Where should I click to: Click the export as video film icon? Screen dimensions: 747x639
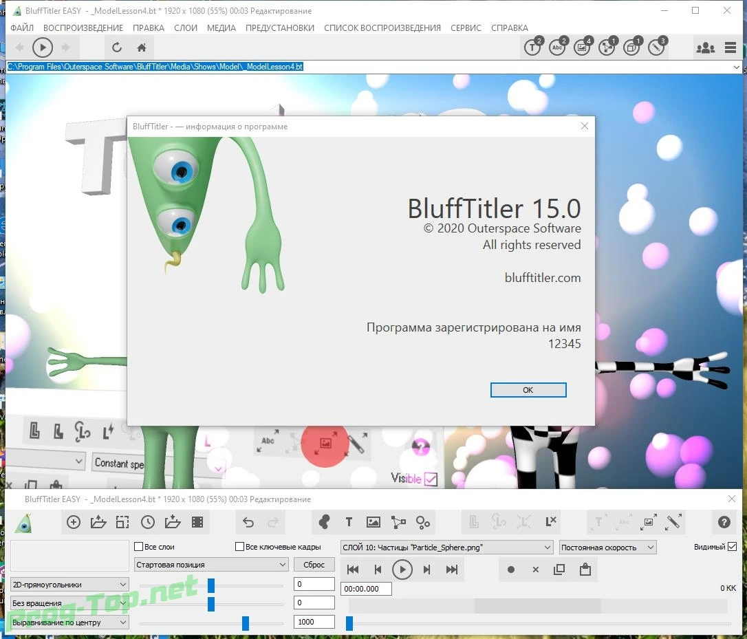[x=197, y=522]
